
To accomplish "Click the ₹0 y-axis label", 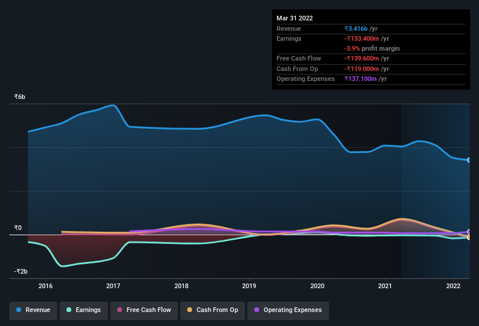I will [18, 228].
